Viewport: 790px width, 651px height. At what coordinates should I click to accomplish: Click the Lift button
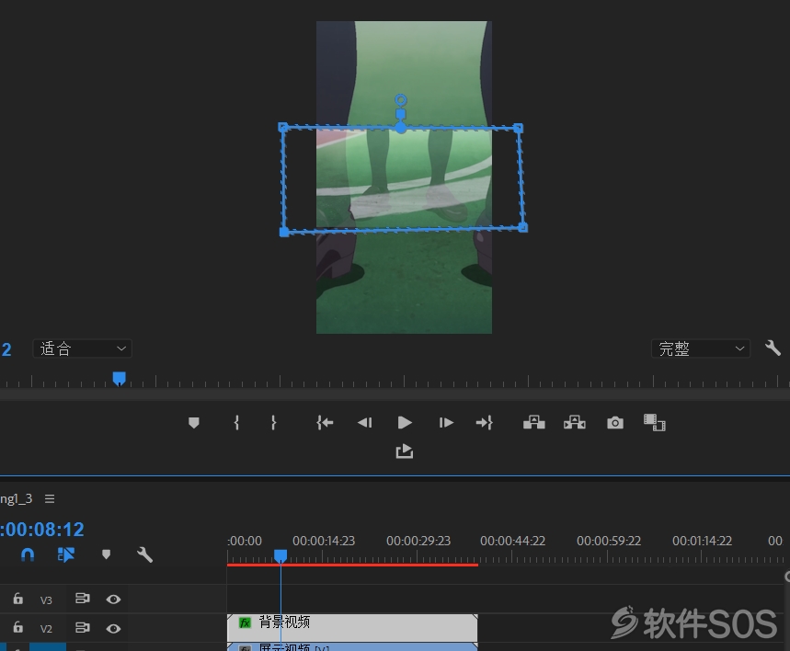coord(534,422)
